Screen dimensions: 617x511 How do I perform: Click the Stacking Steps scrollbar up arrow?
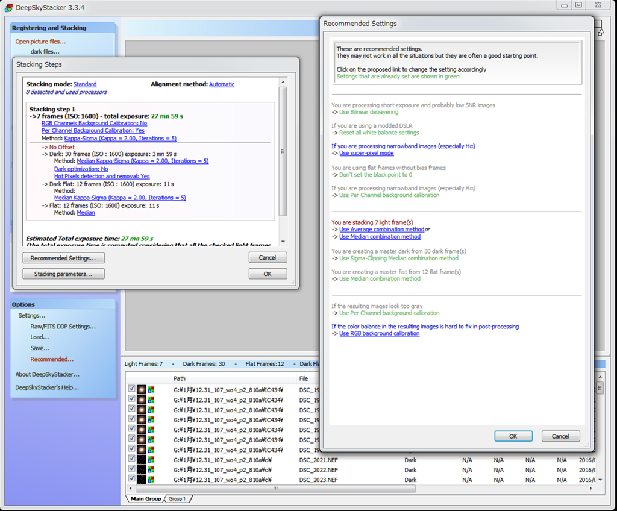coord(283,82)
